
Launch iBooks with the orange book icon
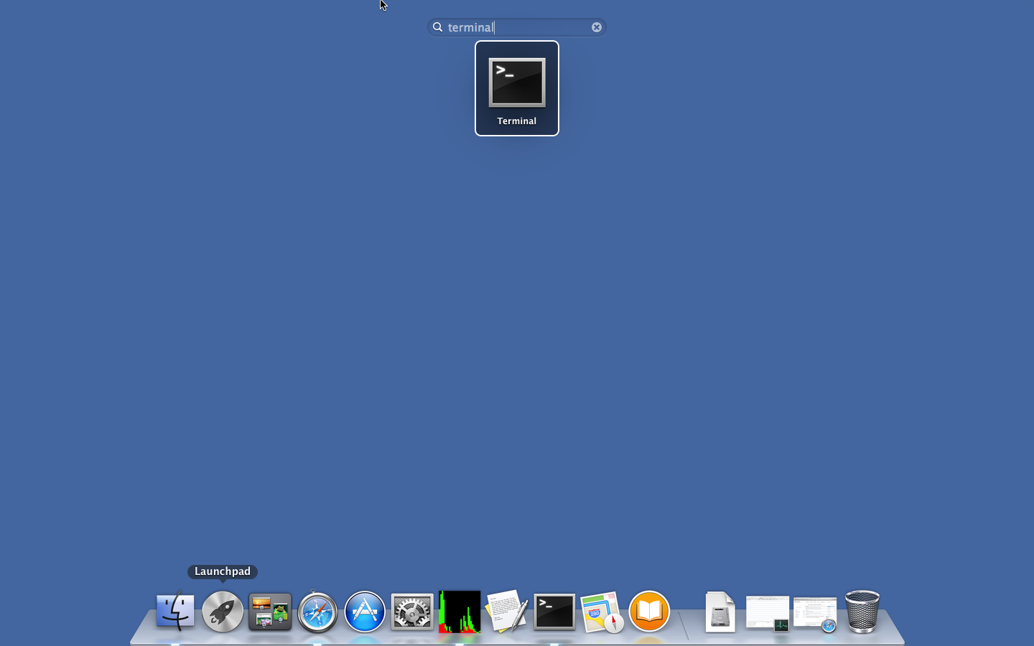pos(649,612)
